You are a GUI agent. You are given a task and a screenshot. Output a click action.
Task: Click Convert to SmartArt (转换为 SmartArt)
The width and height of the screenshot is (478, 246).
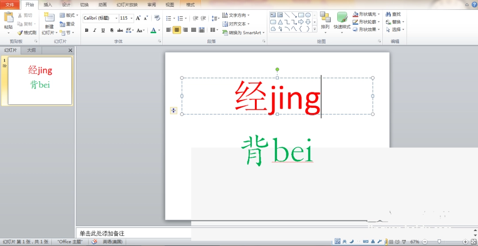click(243, 33)
